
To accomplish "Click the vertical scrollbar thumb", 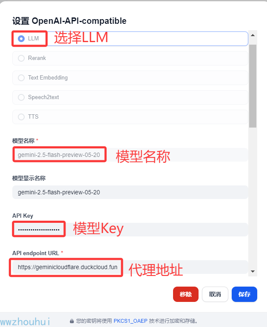I will point(253,86).
